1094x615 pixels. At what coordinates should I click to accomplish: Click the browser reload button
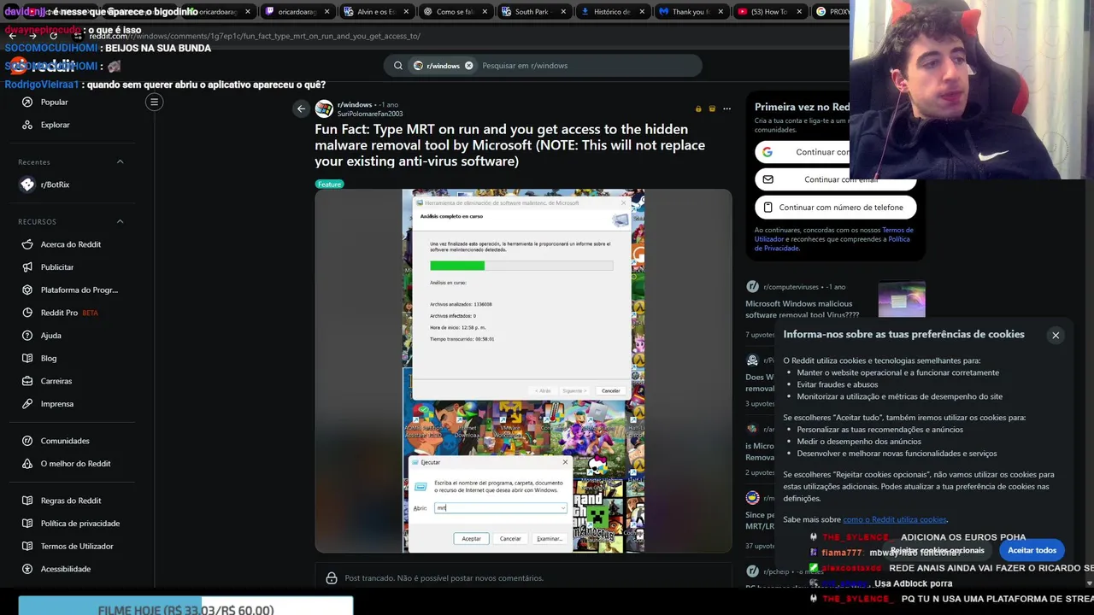[x=53, y=36]
